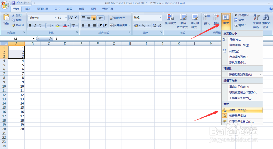Open Sort and Filter
Viewport: 273px width, 149px height.
click(x=257, y=21)
